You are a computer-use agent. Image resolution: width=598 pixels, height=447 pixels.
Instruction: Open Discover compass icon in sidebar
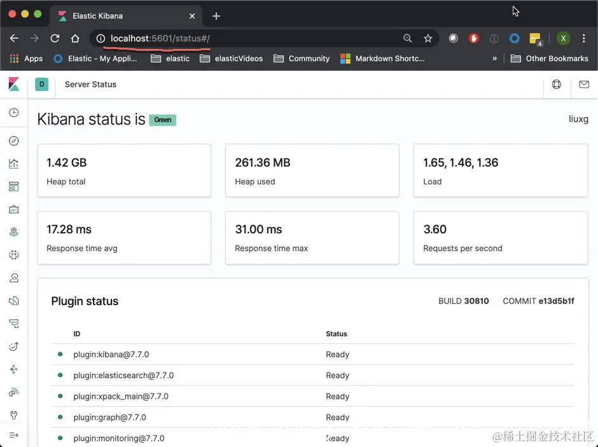pyautogui.click(x=14, y=141)
